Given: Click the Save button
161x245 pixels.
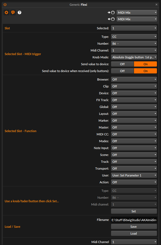Looking at the screenshot, I should [134, 227].
